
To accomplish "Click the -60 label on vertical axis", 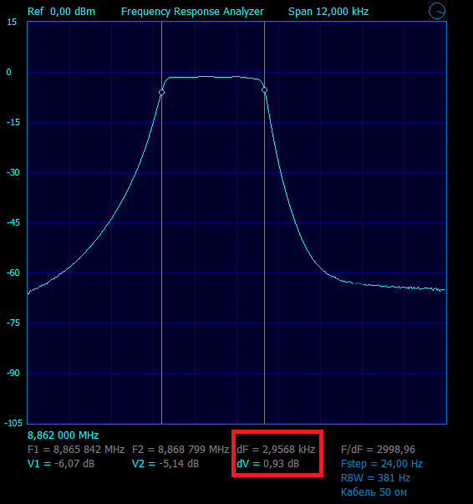I will coord(13,272).
